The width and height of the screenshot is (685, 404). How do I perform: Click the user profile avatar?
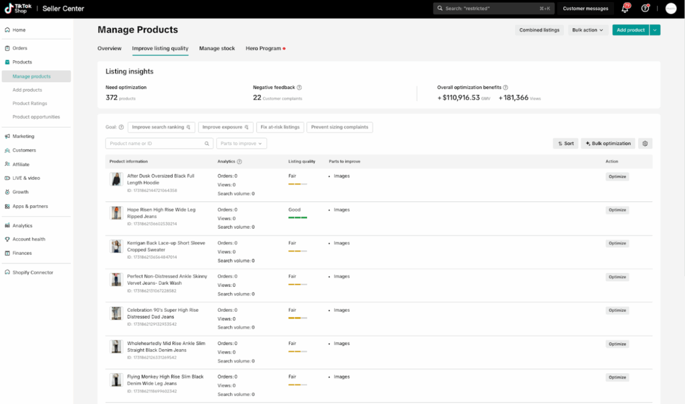(x=670, y=9)
